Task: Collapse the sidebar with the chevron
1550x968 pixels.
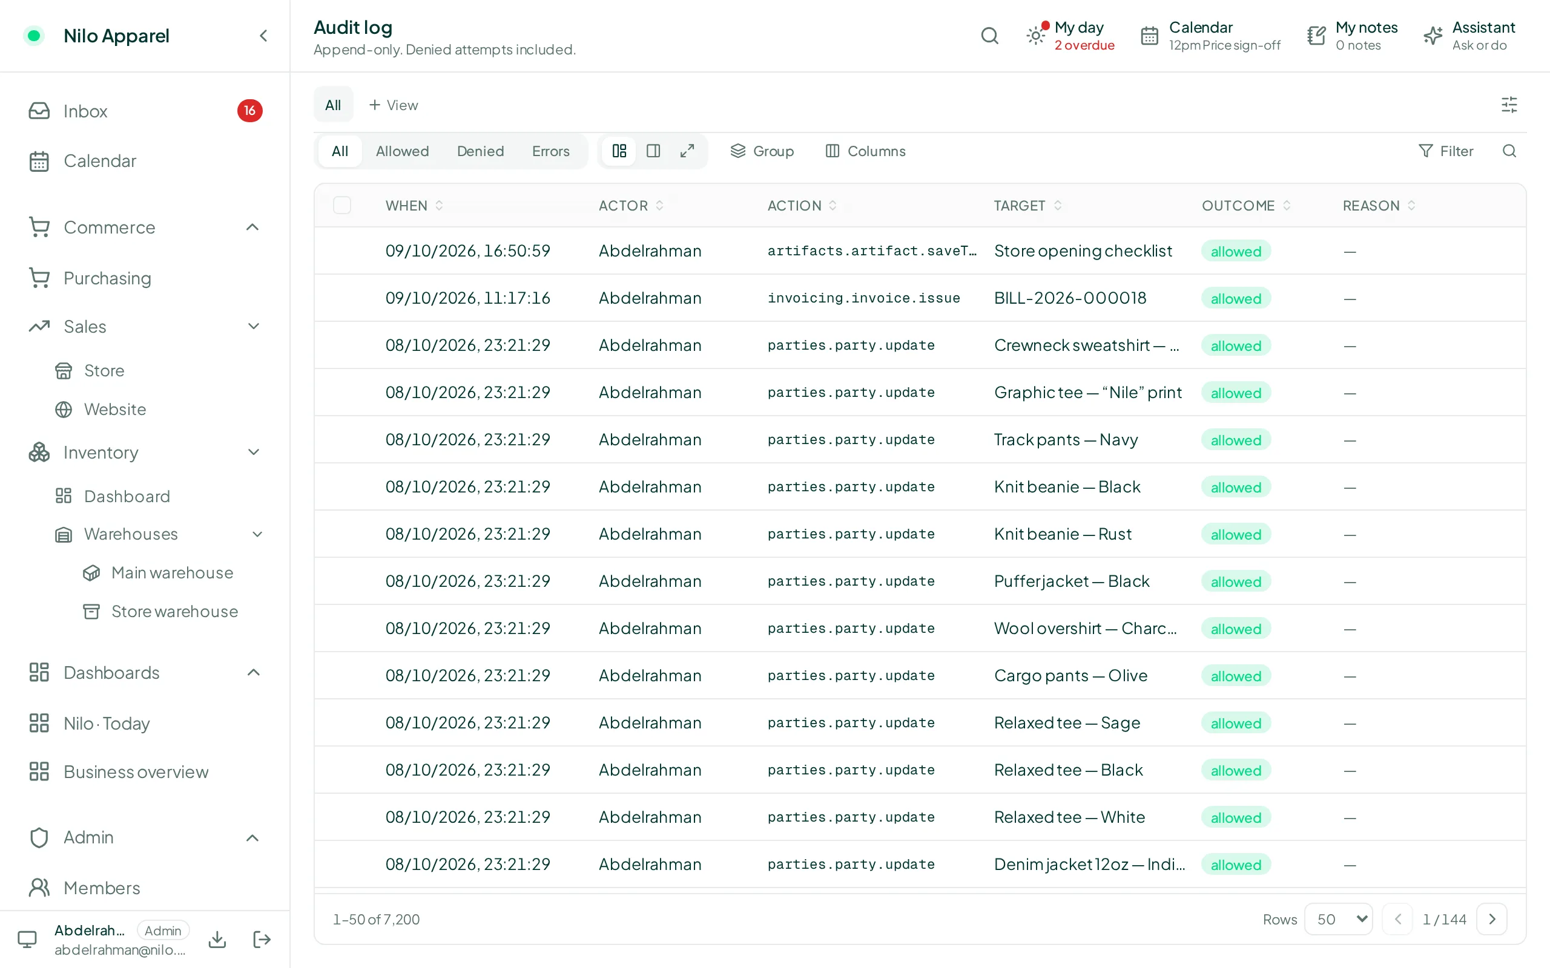Action: [x=263, y=36]
